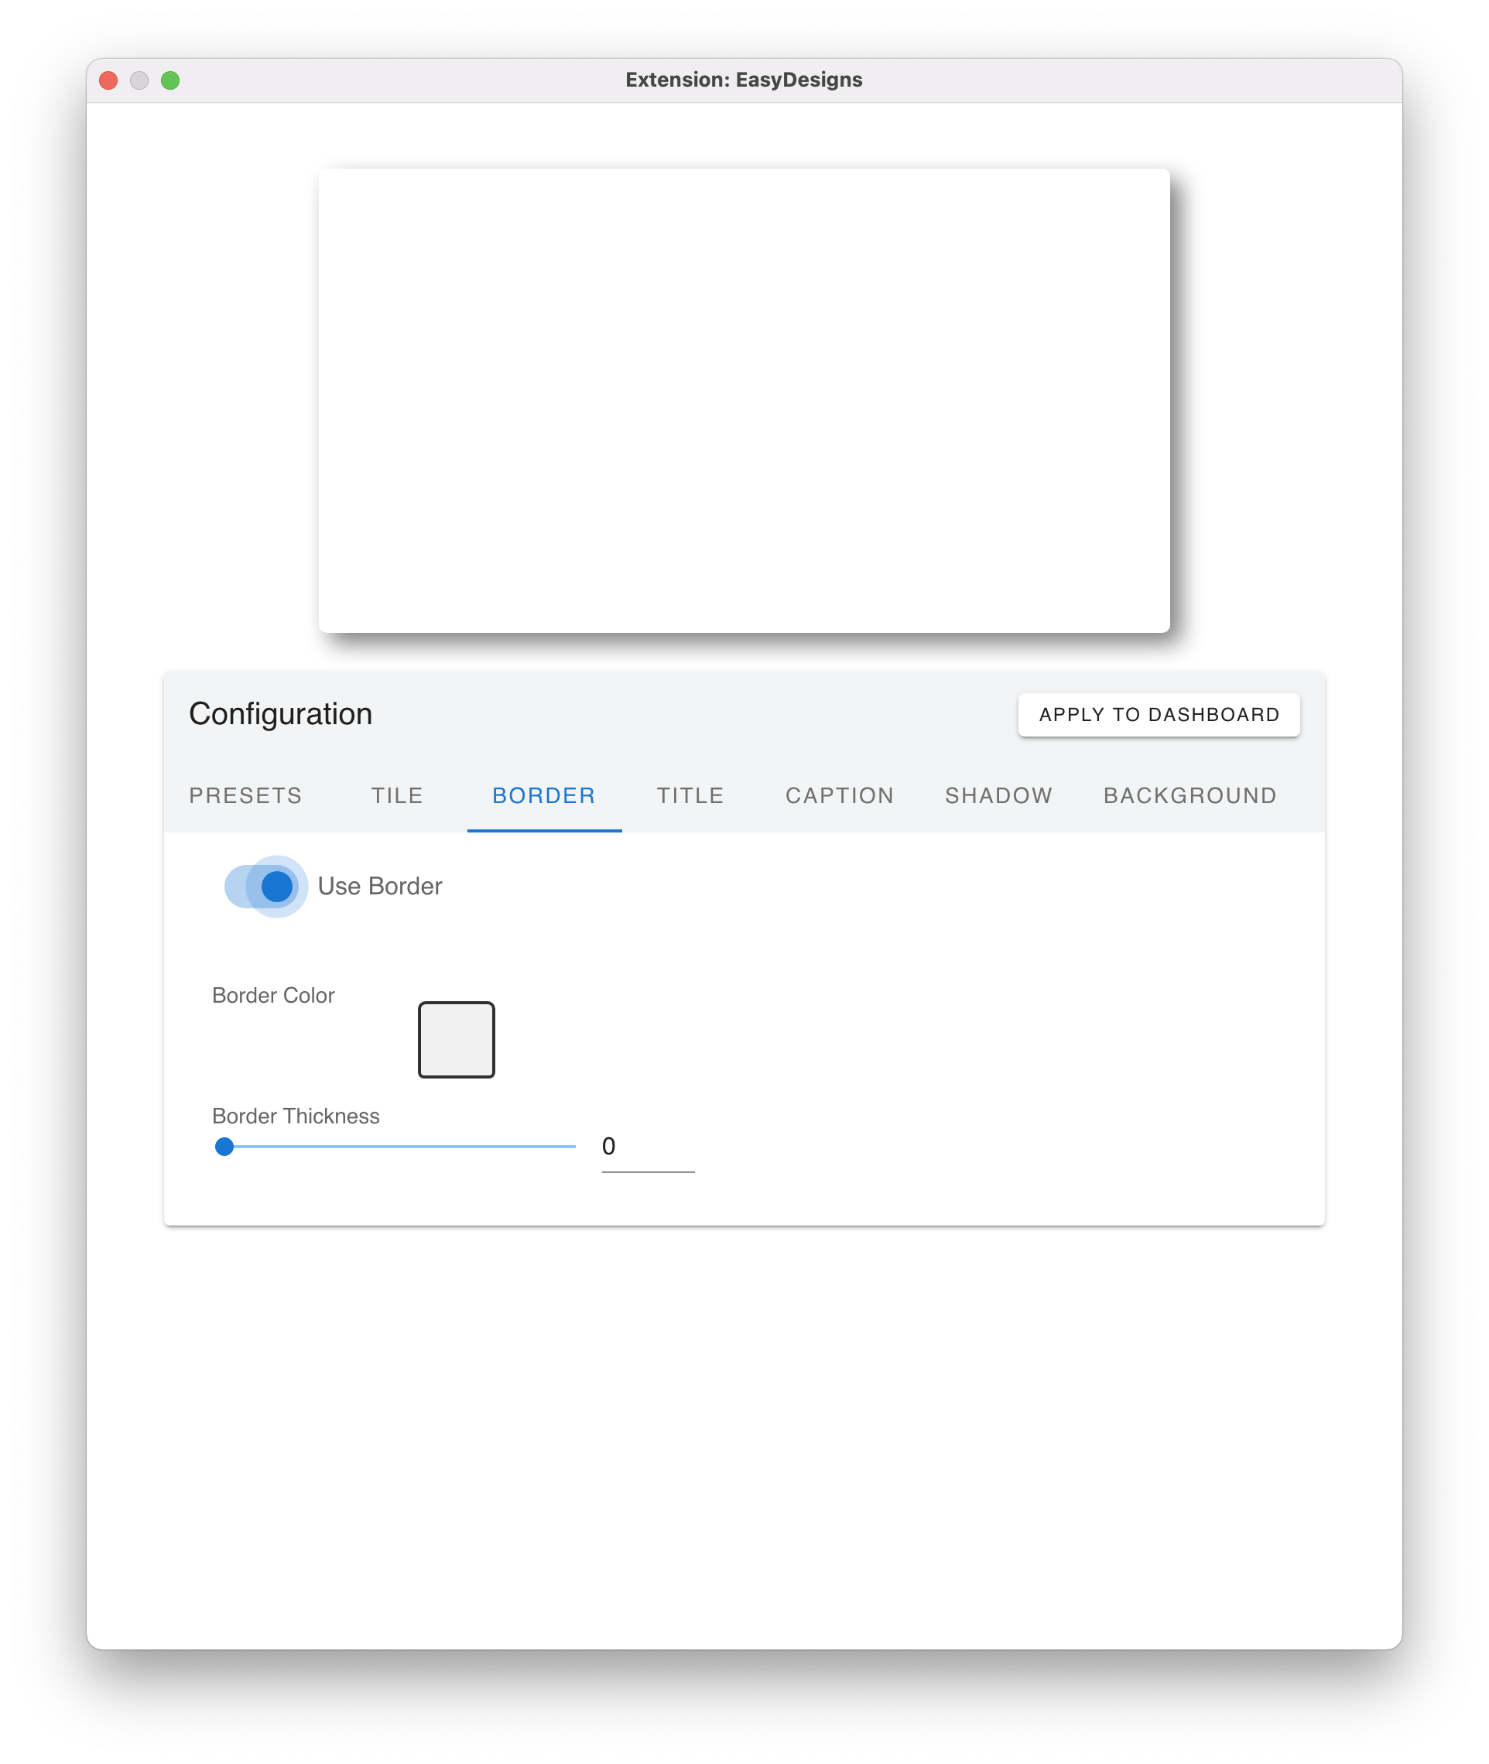Click the tile preview card
The image size is (1489, 1764).
coord(744,401)
